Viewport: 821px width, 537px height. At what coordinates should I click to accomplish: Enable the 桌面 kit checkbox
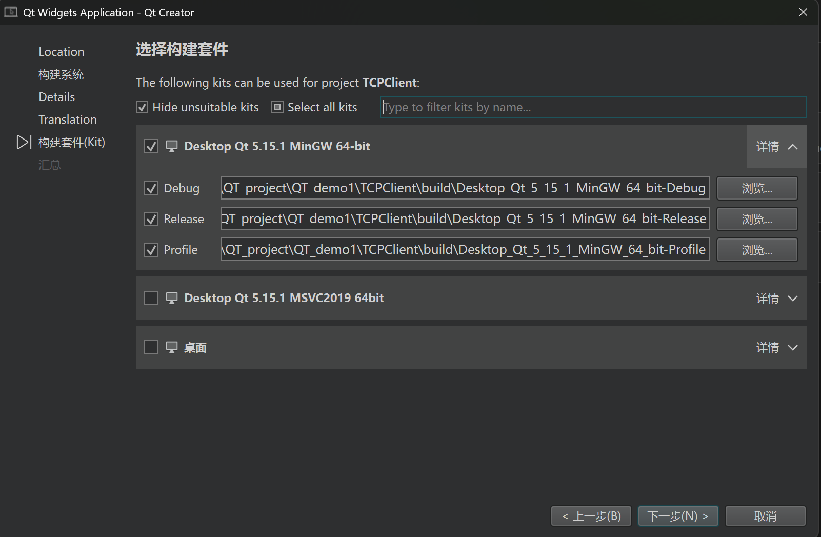click(151, 347)
